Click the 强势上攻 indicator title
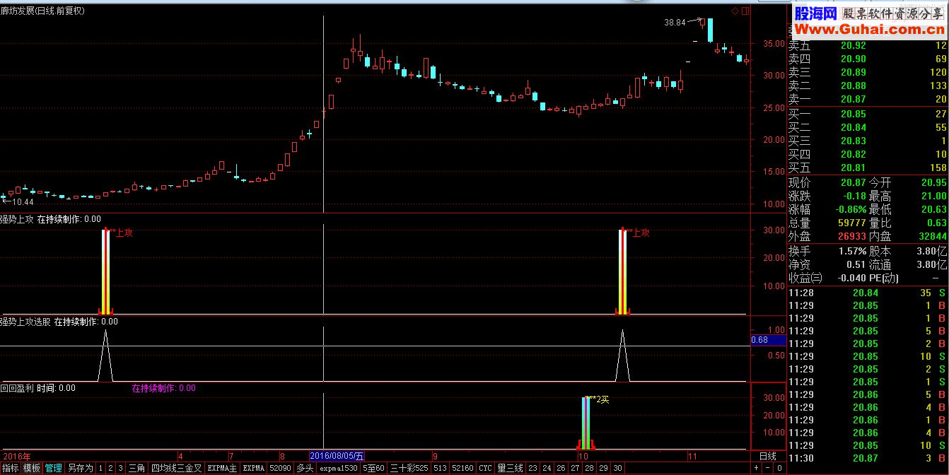This screenshot has width=949, height=475. point(17,219)
